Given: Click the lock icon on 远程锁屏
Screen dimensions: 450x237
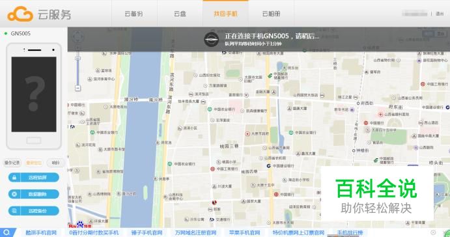Looking at the screenshot, I should 14,178.
